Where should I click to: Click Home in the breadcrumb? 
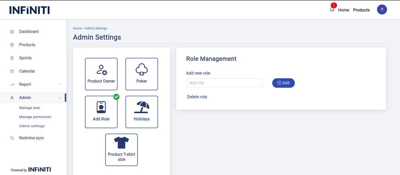77,28
